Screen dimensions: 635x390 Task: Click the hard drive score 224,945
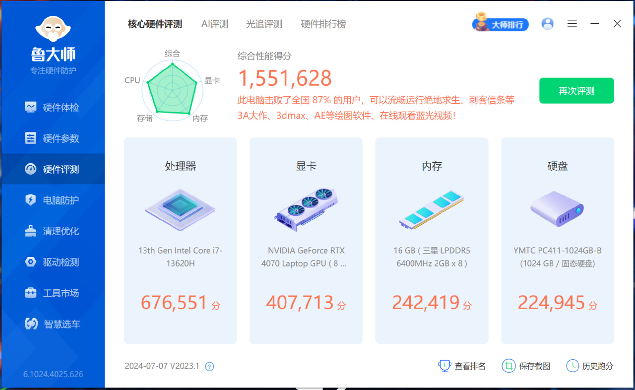551,302
